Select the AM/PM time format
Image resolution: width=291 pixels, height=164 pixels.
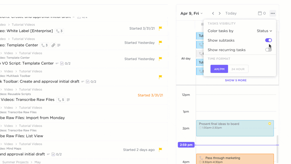[219, 69]
